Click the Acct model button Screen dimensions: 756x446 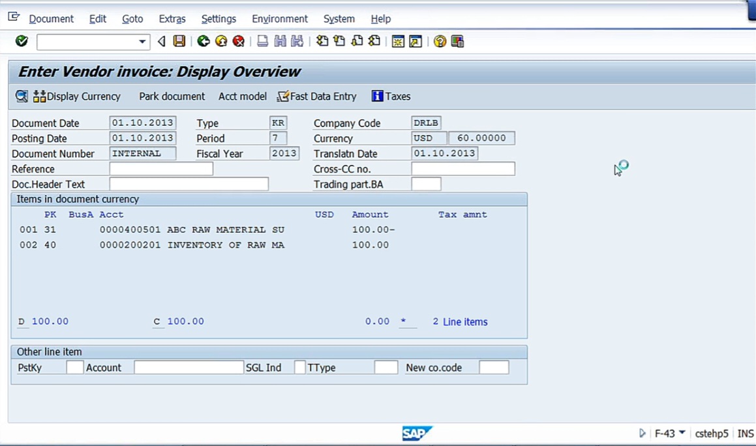click(x=242, y=97)
